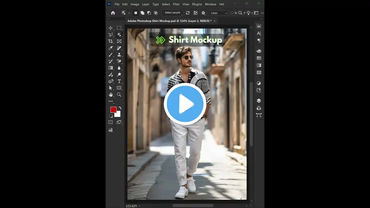Click the red foreground color swatch

[113, 109]
